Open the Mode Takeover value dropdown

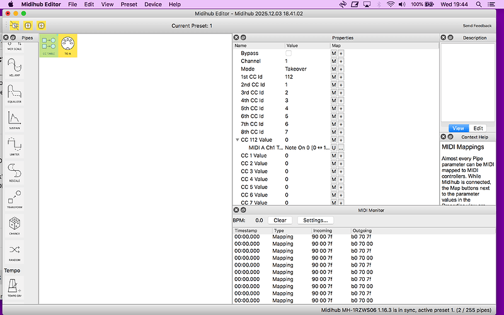307,69
